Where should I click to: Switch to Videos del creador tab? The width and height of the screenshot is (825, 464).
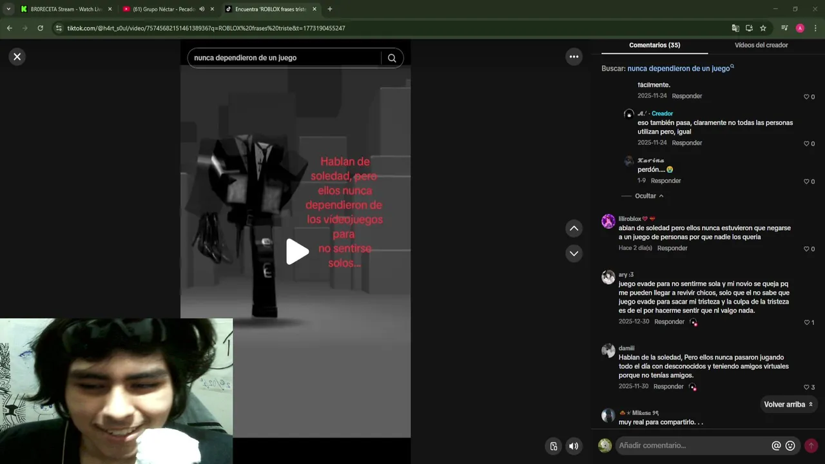[x=761, y=45]
